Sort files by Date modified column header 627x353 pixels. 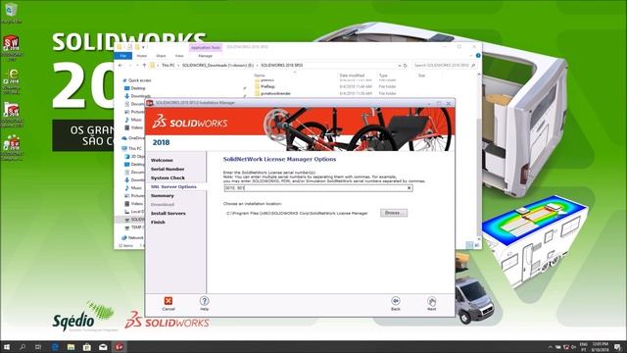pyautogui.click(x=352, y=76)
